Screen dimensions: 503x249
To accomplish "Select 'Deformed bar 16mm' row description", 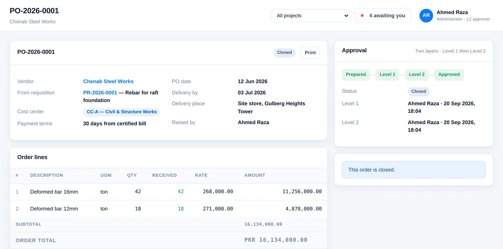I will [54, 192].
